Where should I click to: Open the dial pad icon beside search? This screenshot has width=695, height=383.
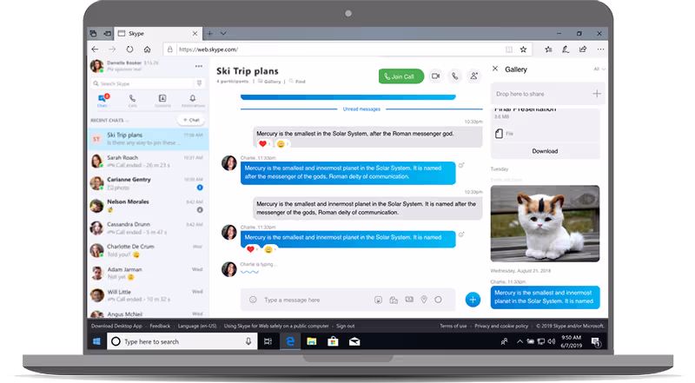(x=200, y=83)
